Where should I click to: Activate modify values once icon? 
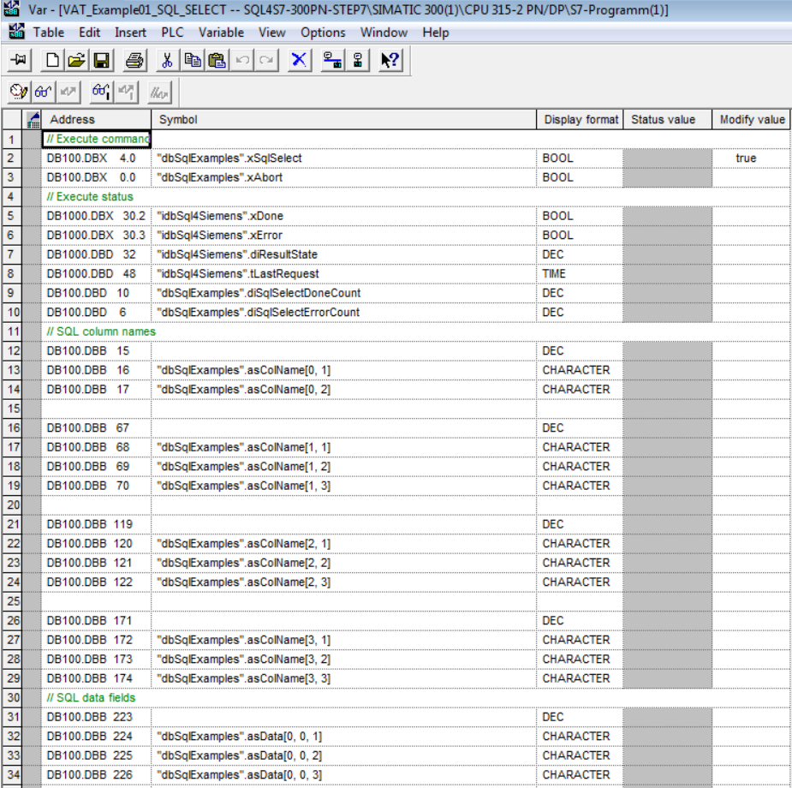click(126, 92)
